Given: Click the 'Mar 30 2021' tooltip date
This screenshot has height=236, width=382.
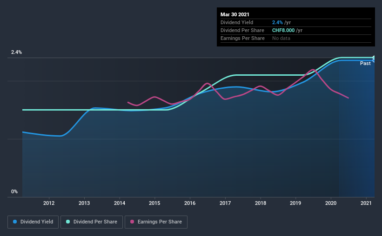Looking at the screenshot, I should (235, 14).
